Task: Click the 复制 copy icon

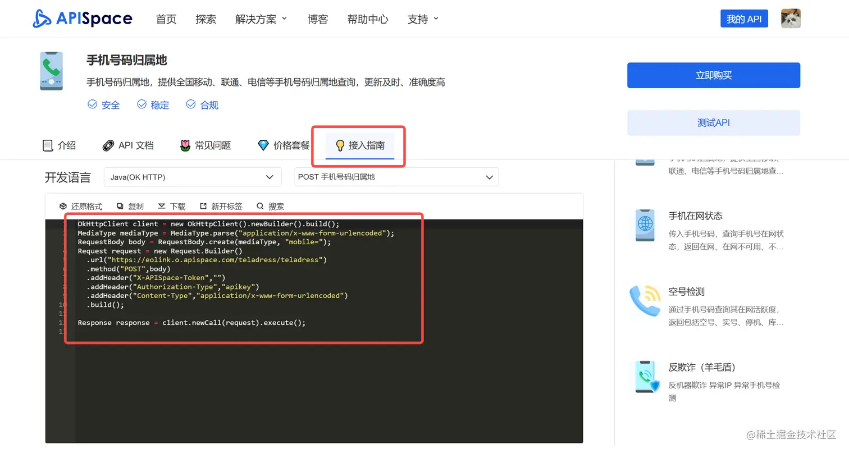Action: 120,207
